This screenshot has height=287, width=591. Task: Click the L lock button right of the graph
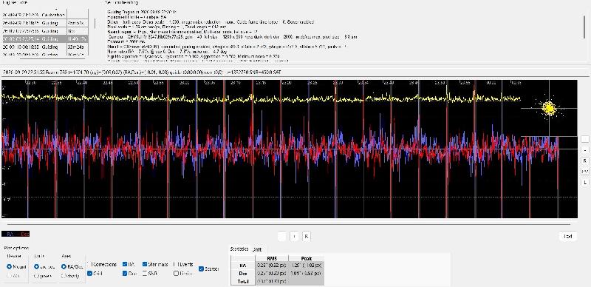coord(584,183)
